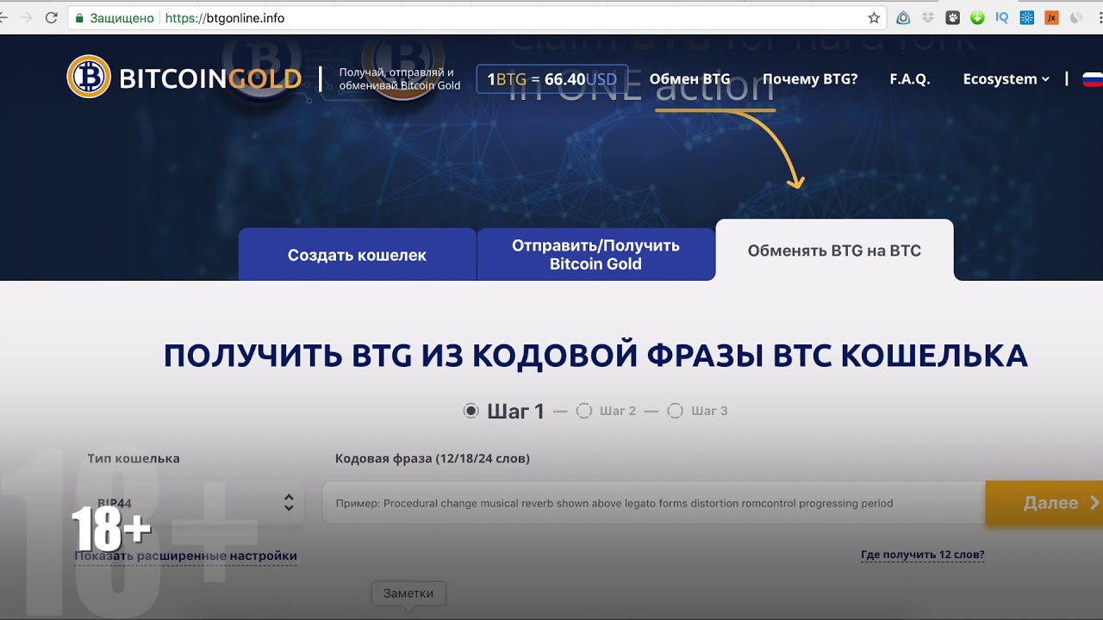Image resolution: width=1103 pixels, height=620 pixels.
Task: Open the Тип кошелька BIP44 dropdown
Action: pyautogui.click(x=194, y=502)
